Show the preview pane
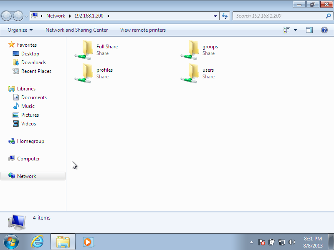Image resolution: width=334 pixels, height=250 pixels. pyautogui.click(x=309, y=30)
